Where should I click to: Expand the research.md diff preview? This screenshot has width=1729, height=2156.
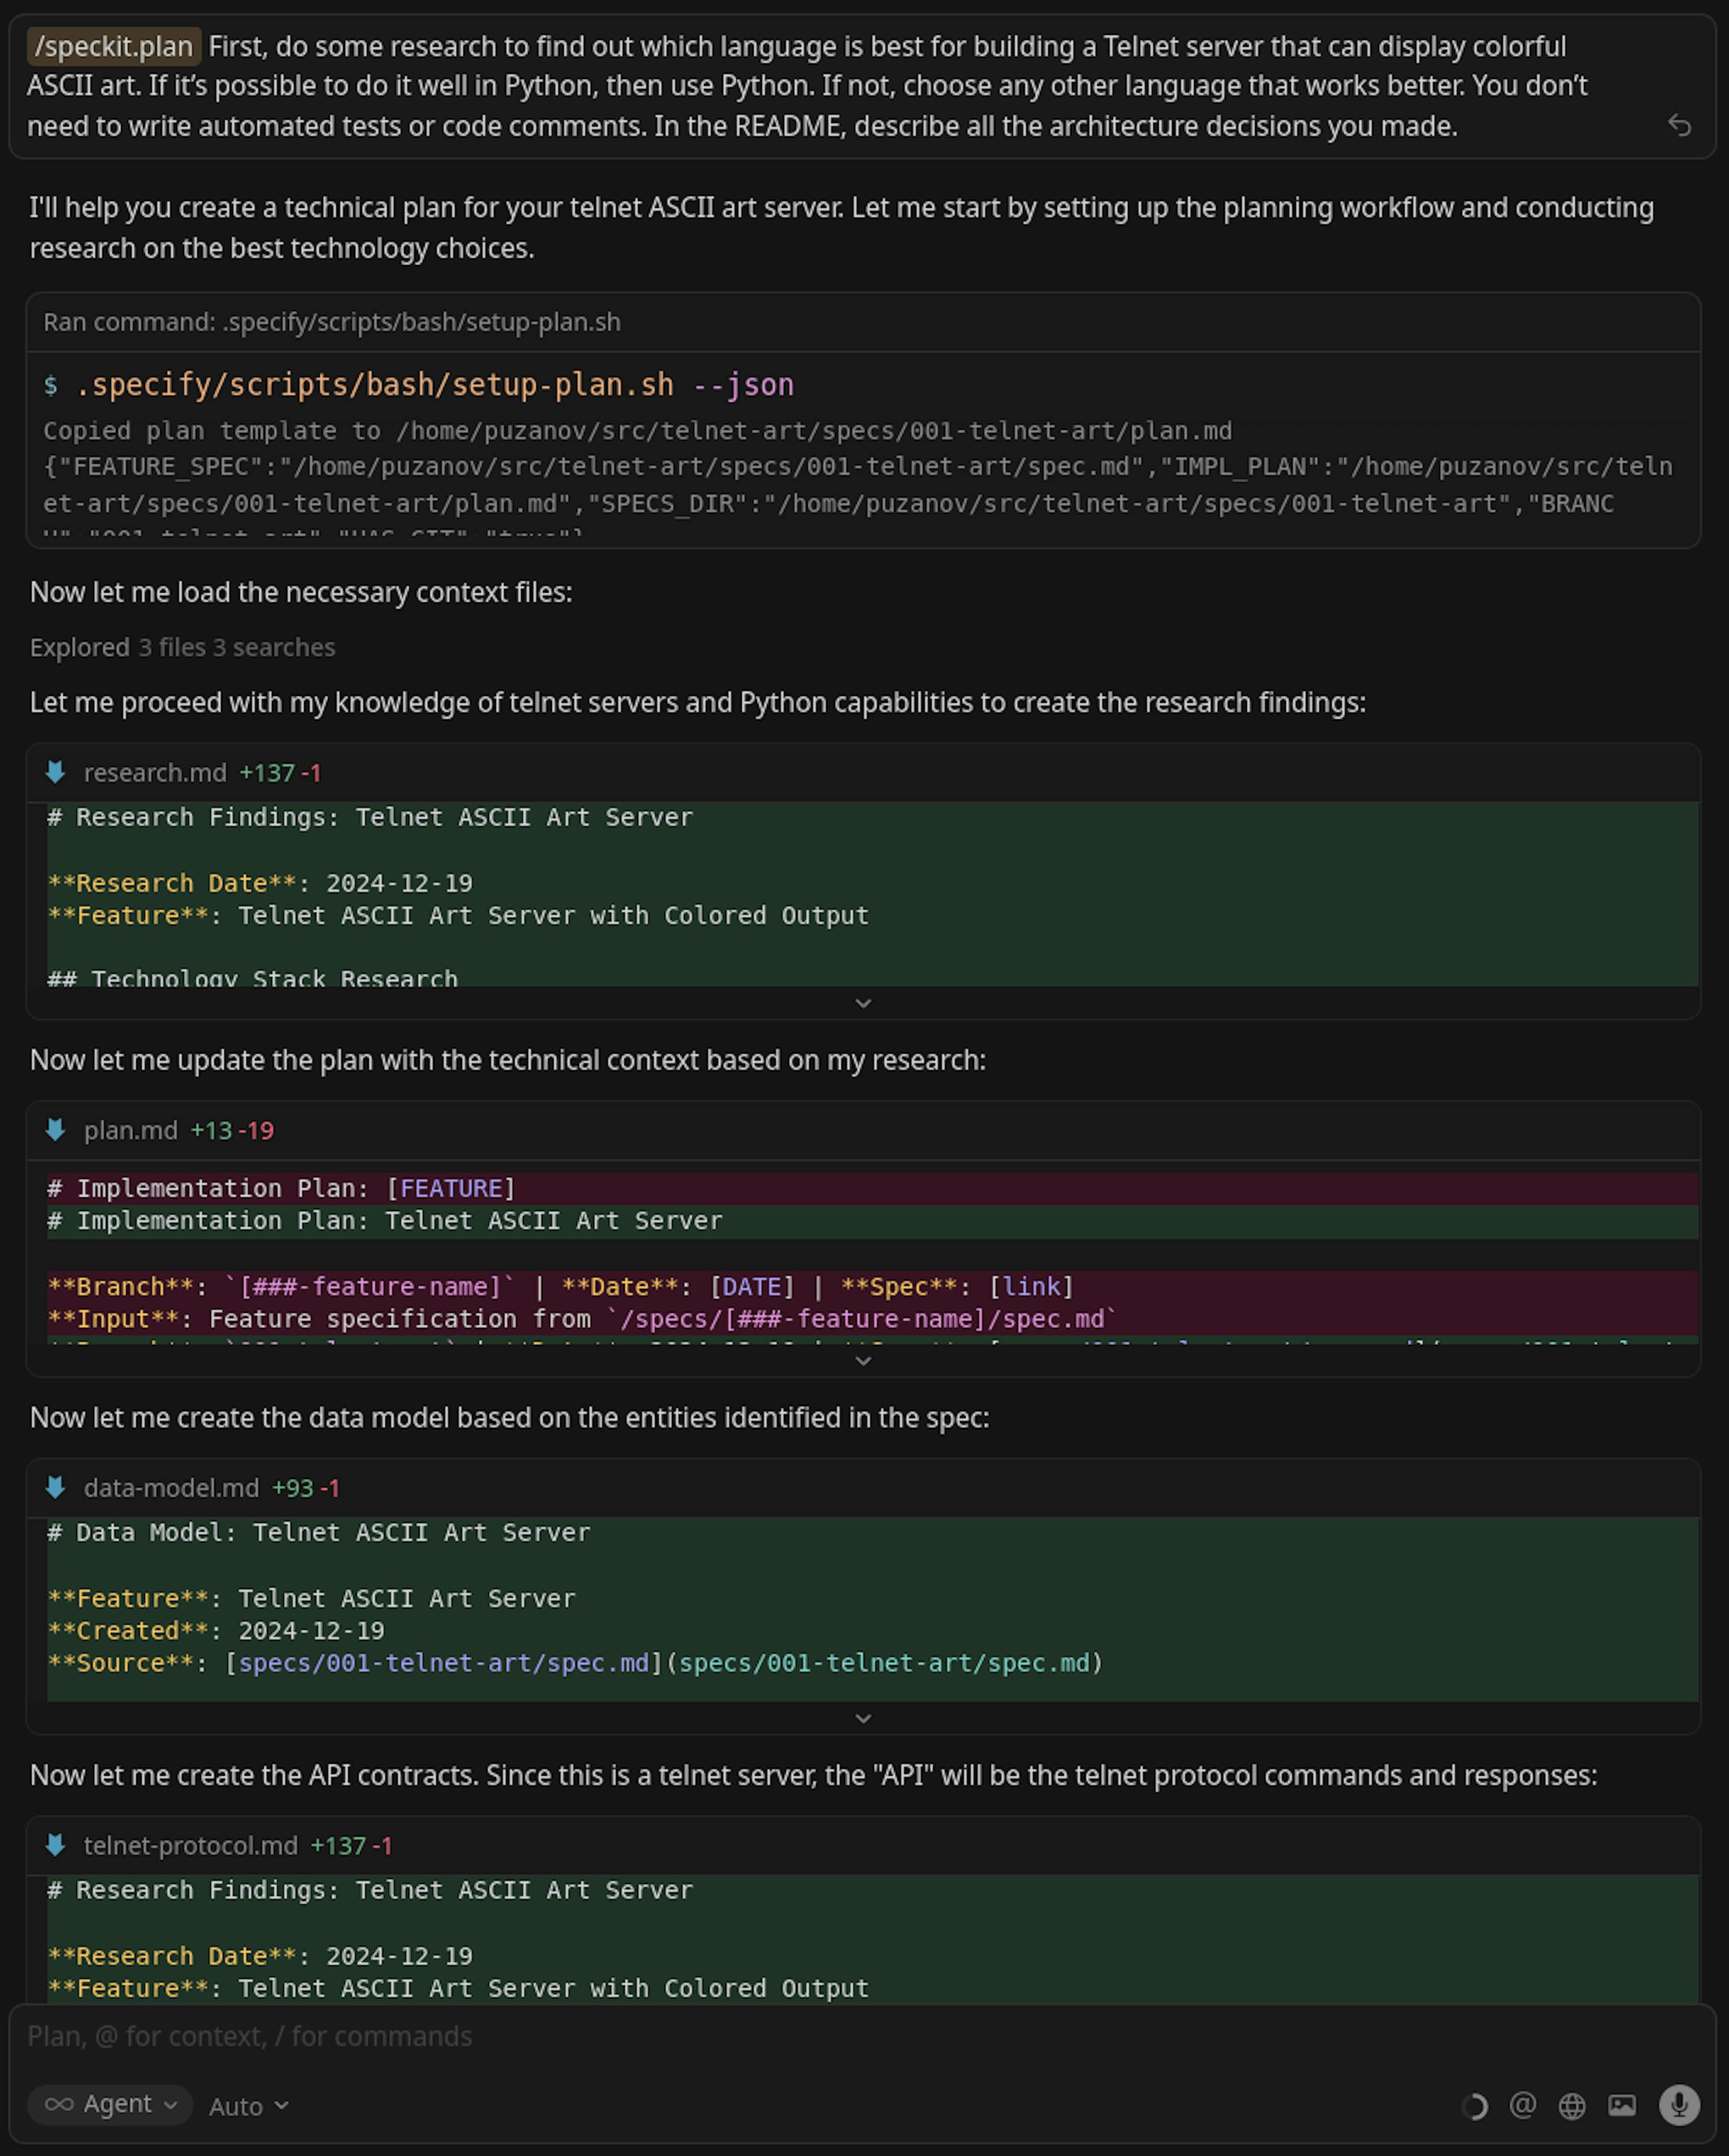click(863, 1003)
